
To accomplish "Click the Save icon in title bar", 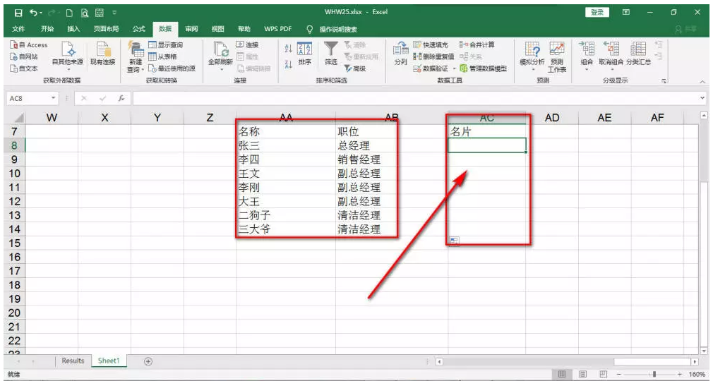I will 18,12.
